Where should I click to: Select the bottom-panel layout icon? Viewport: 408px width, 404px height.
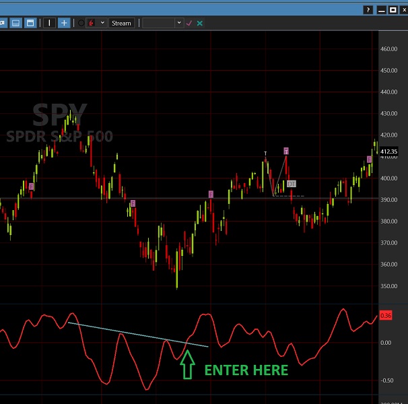tap(15, 23)
